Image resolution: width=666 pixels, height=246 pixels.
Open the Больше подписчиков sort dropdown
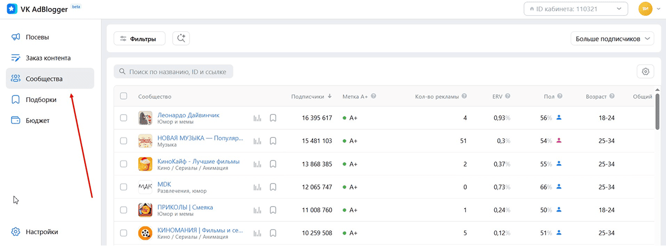[x=612, y=38]
